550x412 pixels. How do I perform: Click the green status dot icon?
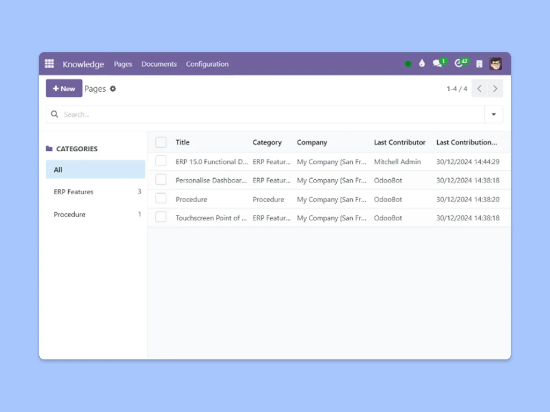click(x=408, y=64)
